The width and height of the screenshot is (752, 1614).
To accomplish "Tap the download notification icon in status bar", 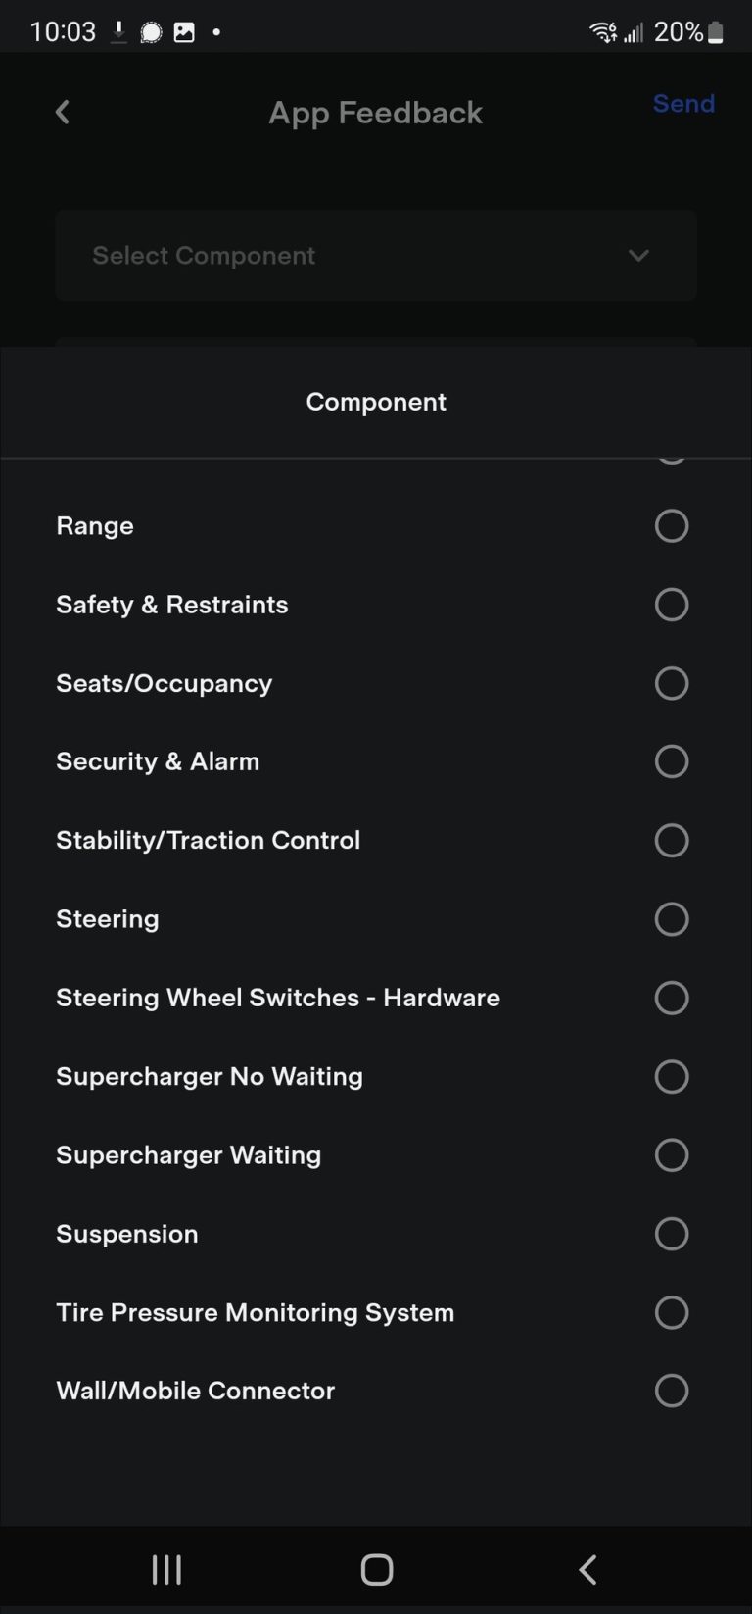I will 117,30.
